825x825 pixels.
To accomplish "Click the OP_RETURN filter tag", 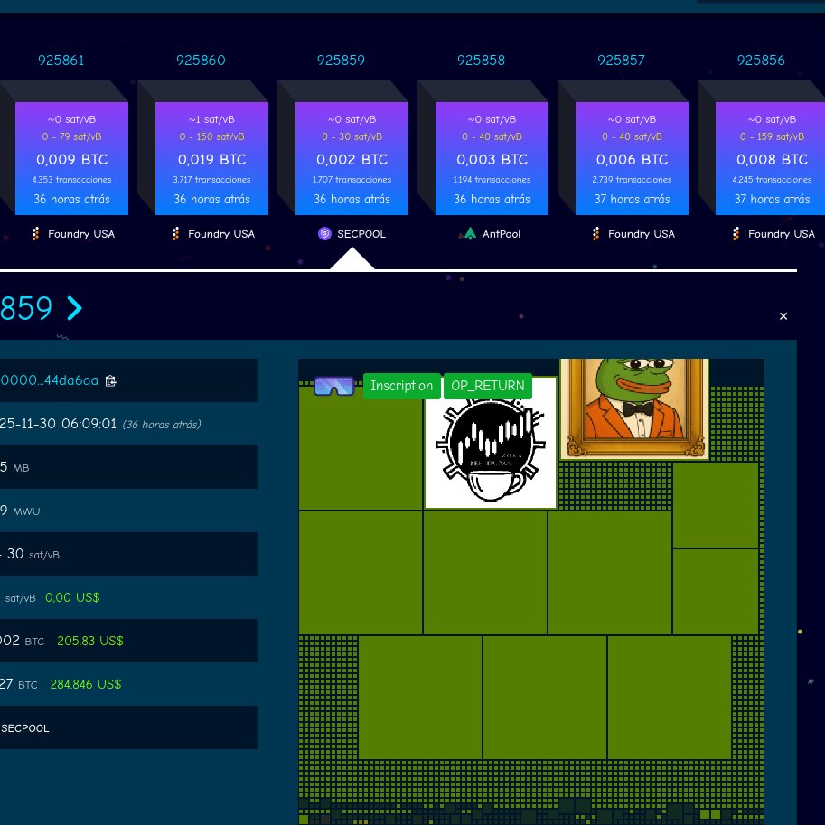I will point(488,386).
